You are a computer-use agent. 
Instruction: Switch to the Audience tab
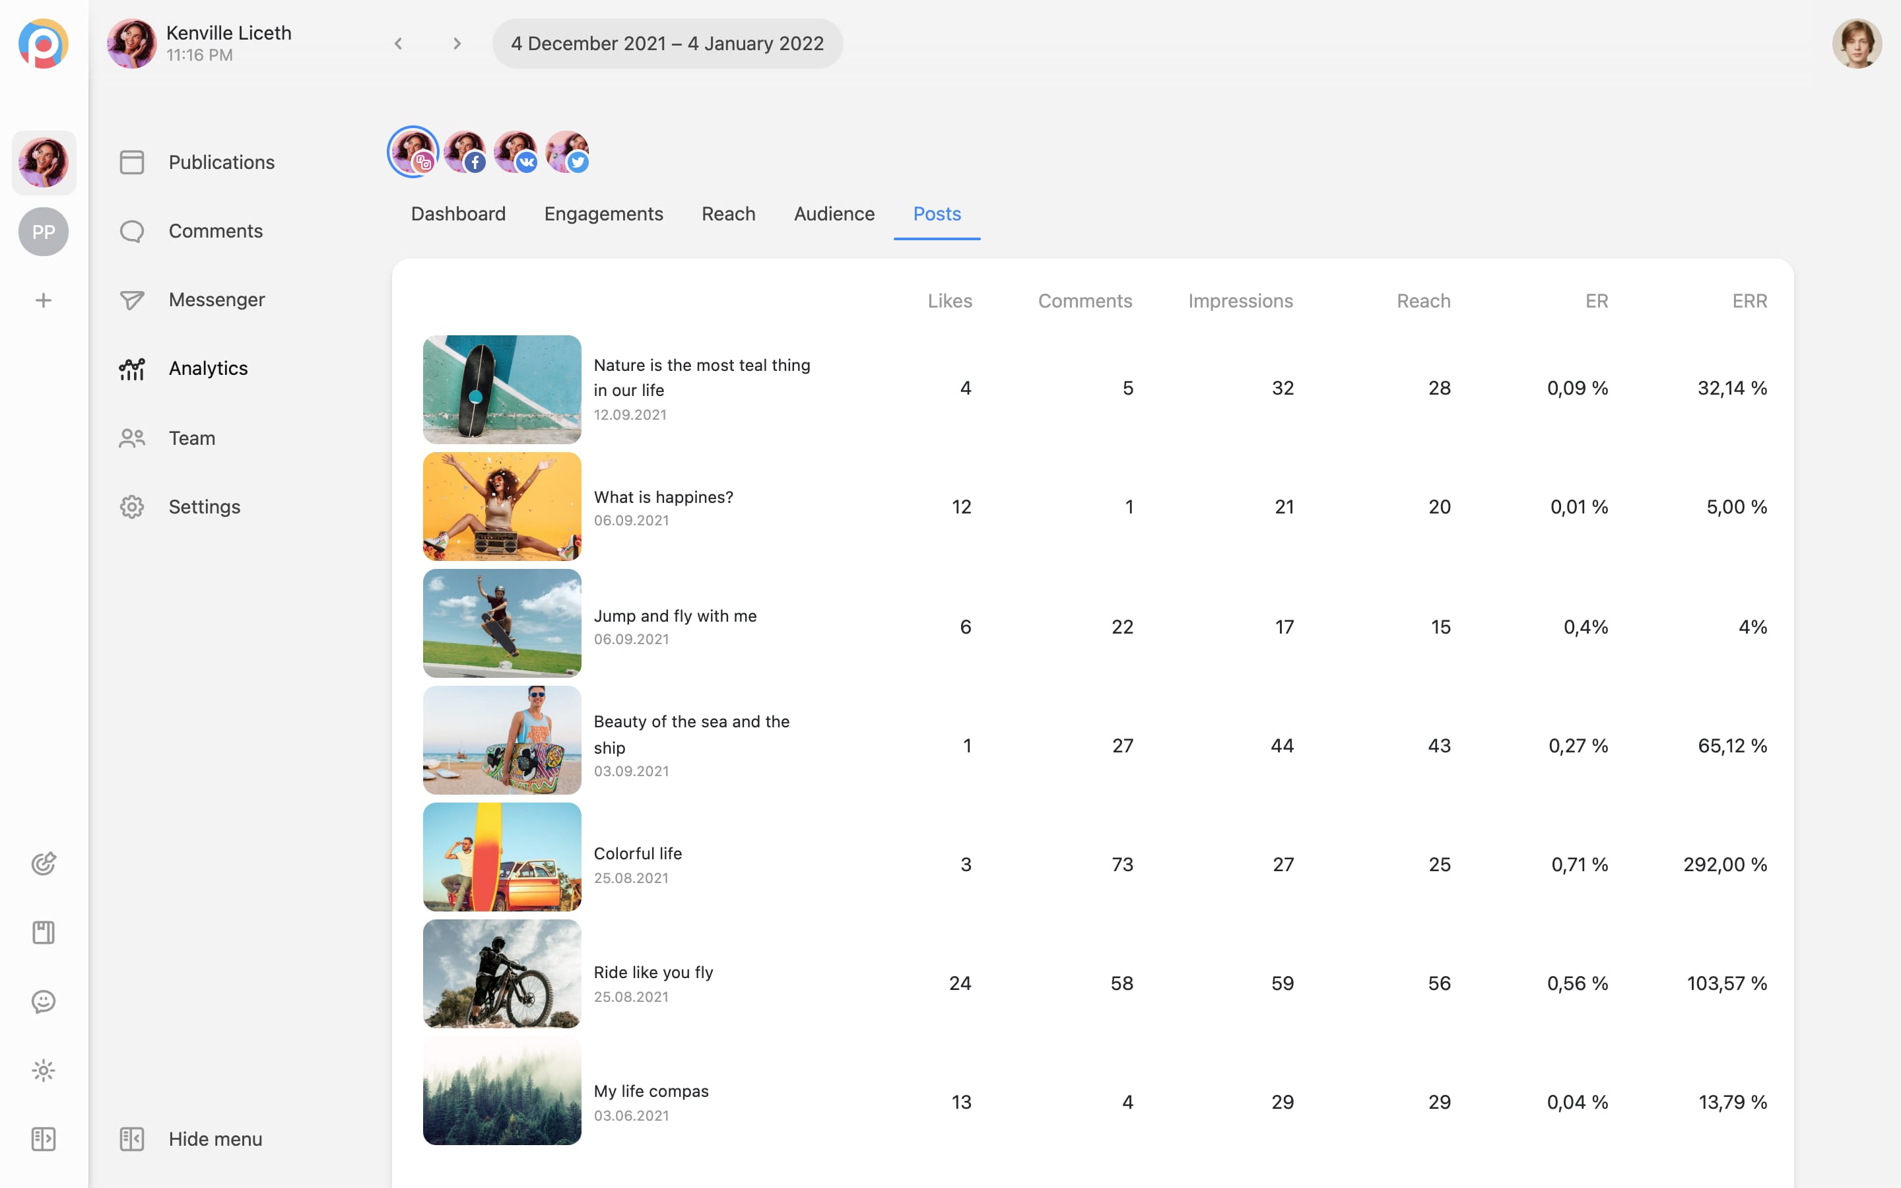click(x=834, y=214)
